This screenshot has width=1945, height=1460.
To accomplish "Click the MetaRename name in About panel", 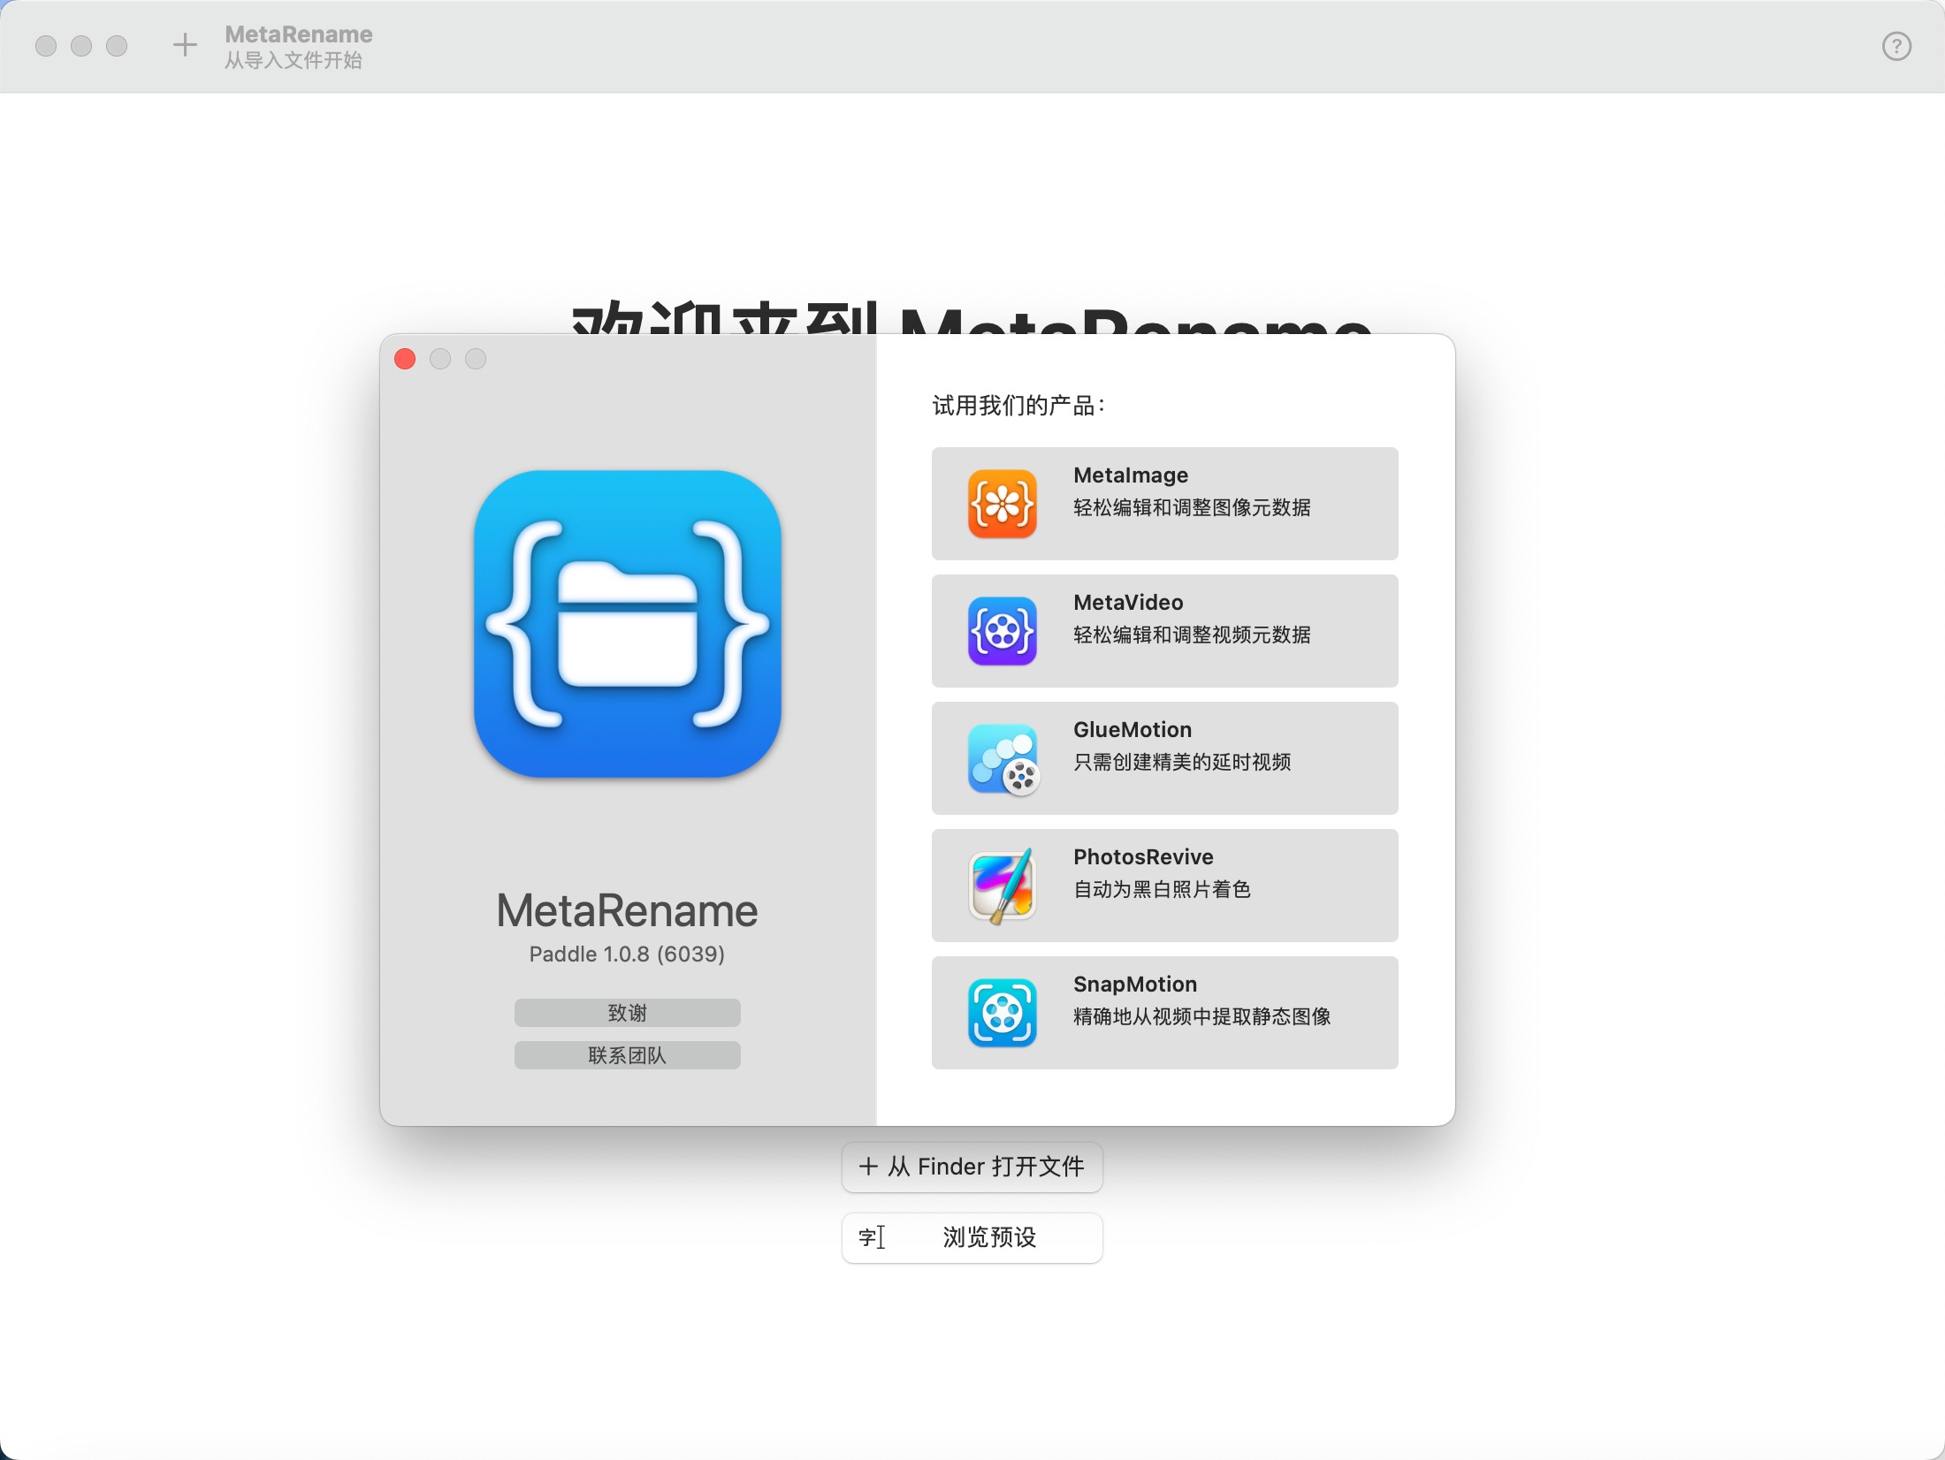I will pyautogui.click(x=627, y=911).
